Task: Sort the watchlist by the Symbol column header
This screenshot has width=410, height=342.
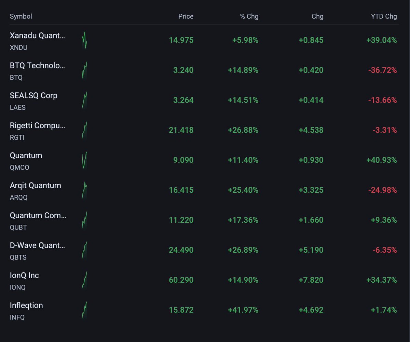Action: point(21,16)
